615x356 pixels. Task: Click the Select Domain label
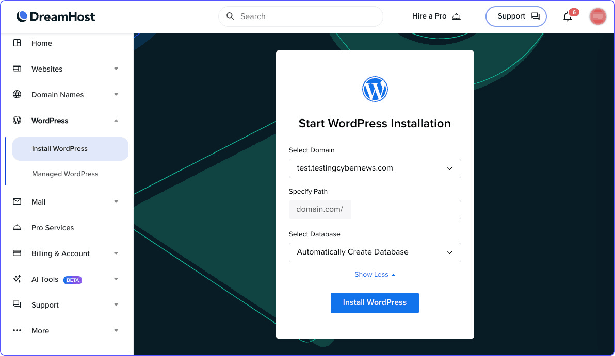pyautogui.click(x=312, y=150)
